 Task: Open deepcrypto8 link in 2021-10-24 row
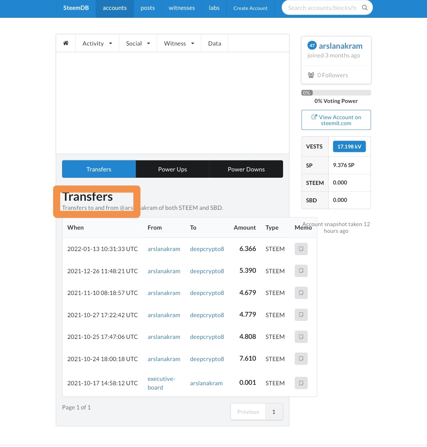pyautogui.click(x=207, y=359)
